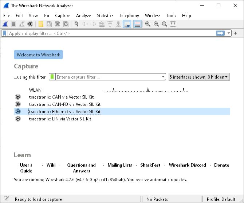
Task: Click the Save capture file icon
Action: tap(49, 24)
